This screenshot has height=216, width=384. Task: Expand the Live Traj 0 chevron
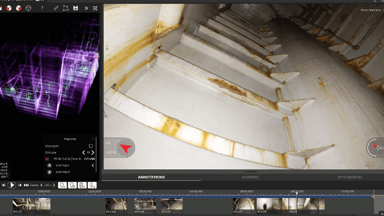(x=93, y=165)
